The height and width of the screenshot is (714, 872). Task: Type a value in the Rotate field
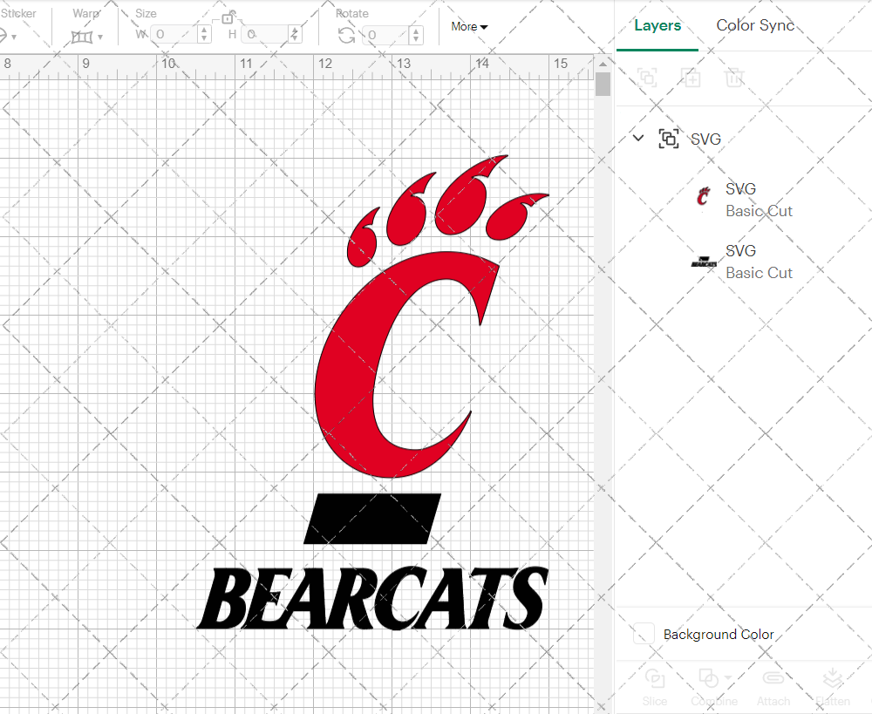coord(387,35)
